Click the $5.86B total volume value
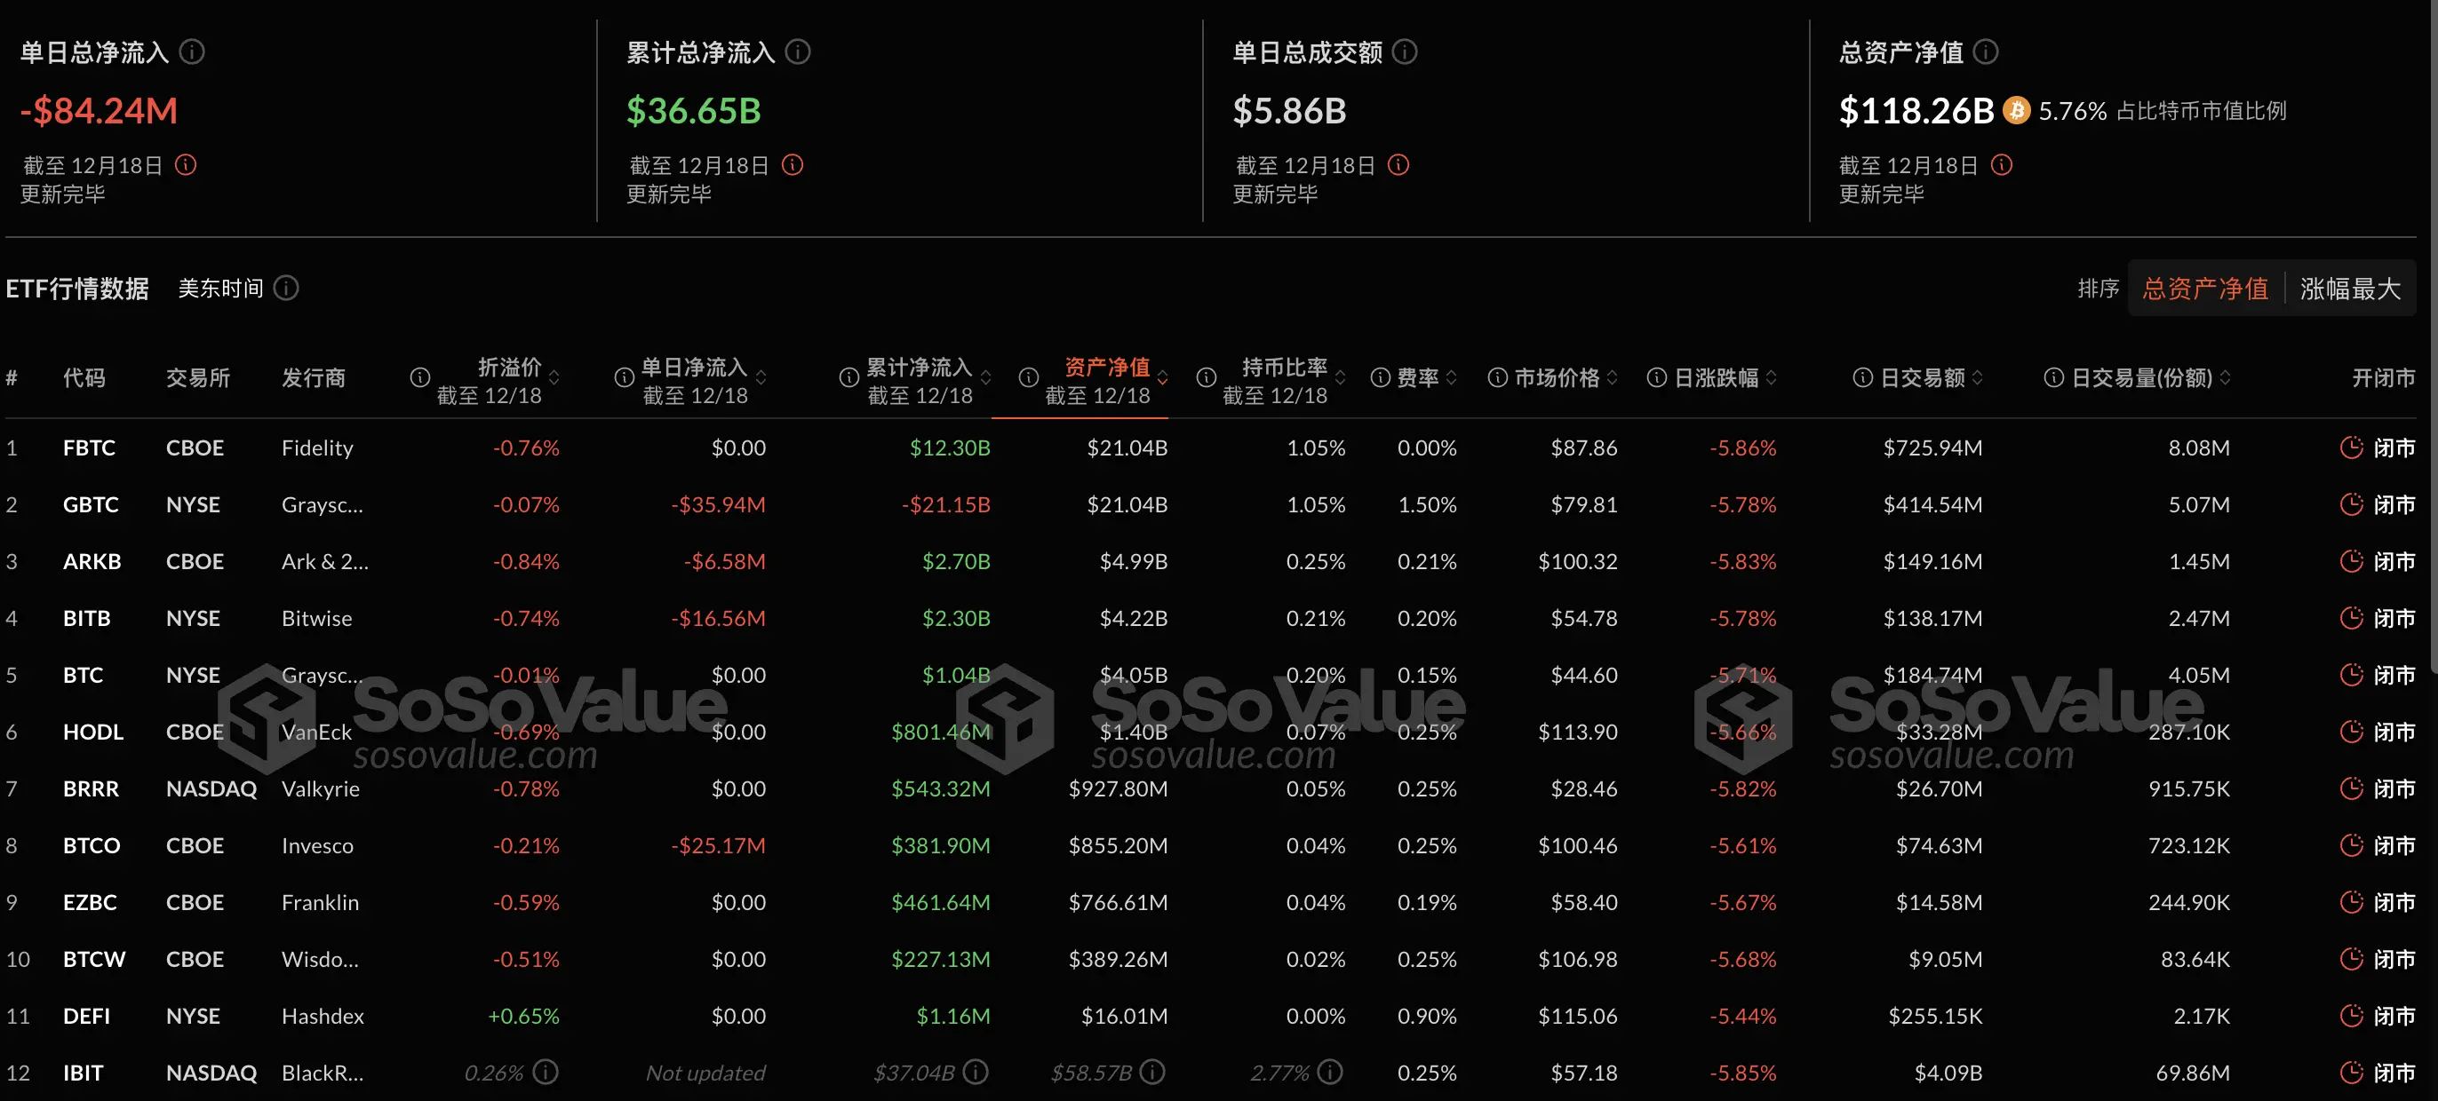 click(x=1289, y=111)
